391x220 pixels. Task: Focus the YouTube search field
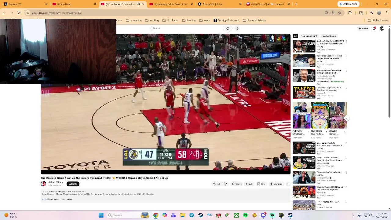tap(187, 28)
